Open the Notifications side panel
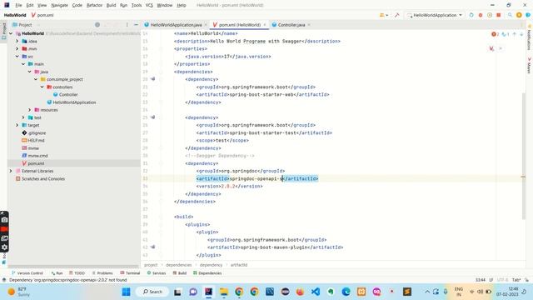The image size is (533, 300). click(530, 37)
